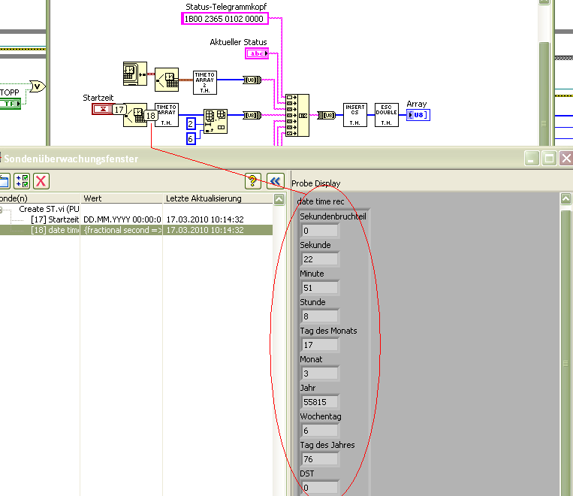Collapse the Probe Display pane arrows
573x496 pixels.
[x=276, y=181]
